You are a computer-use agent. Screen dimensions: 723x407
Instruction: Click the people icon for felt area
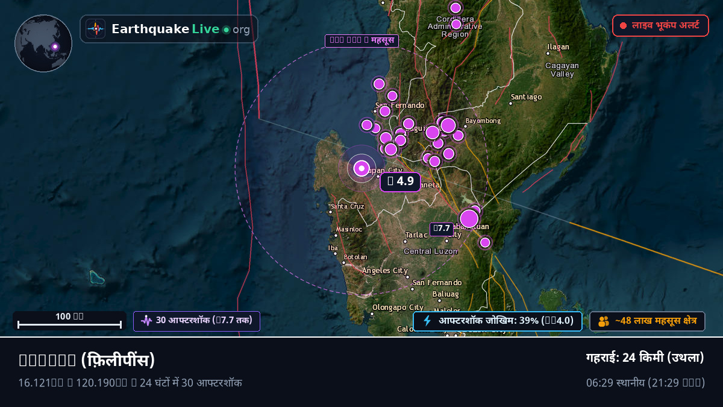point(604,321)
